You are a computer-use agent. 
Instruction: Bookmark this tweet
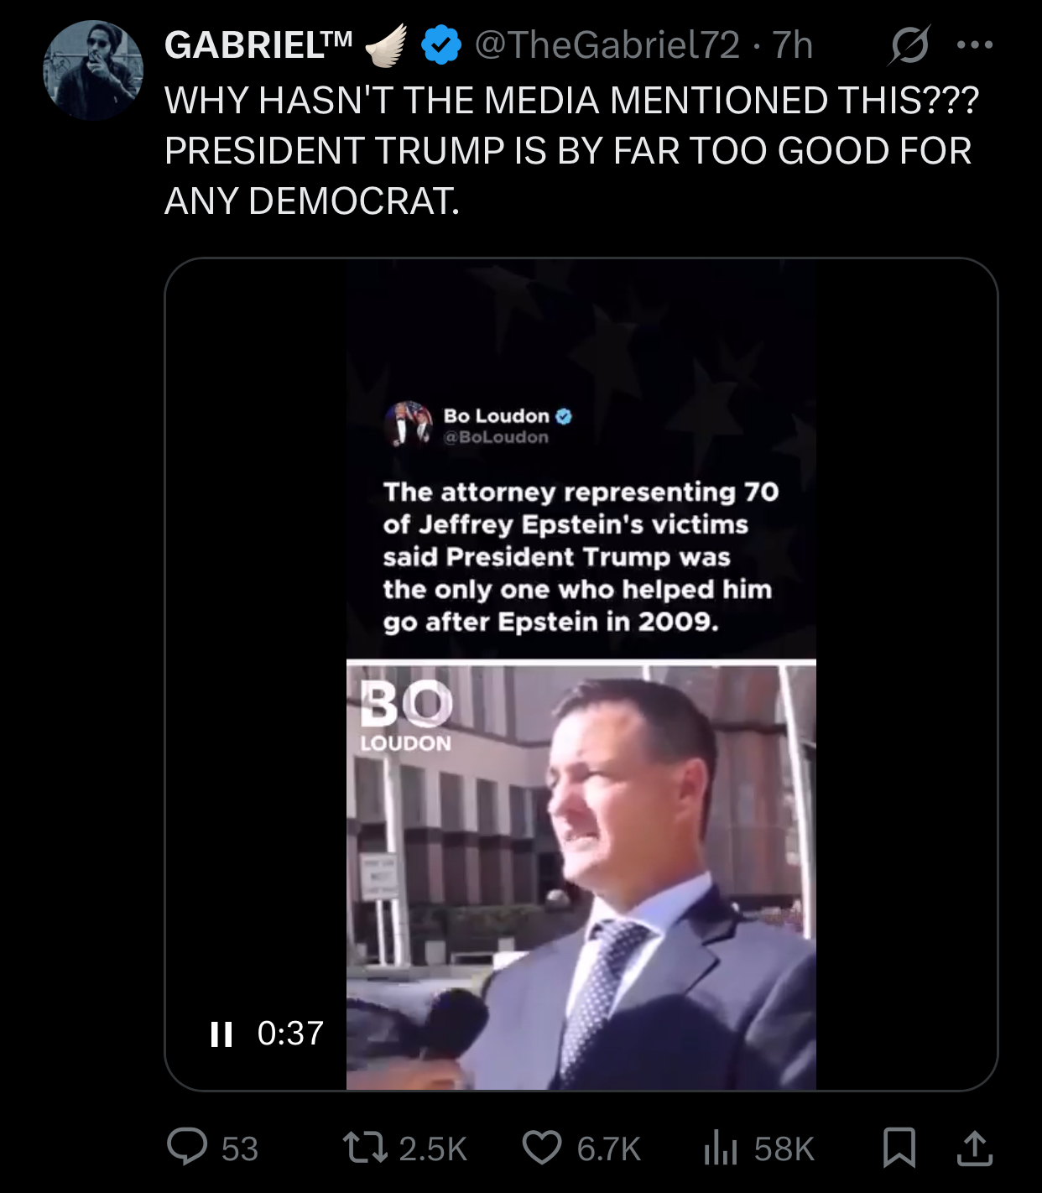coord(899,1148)
